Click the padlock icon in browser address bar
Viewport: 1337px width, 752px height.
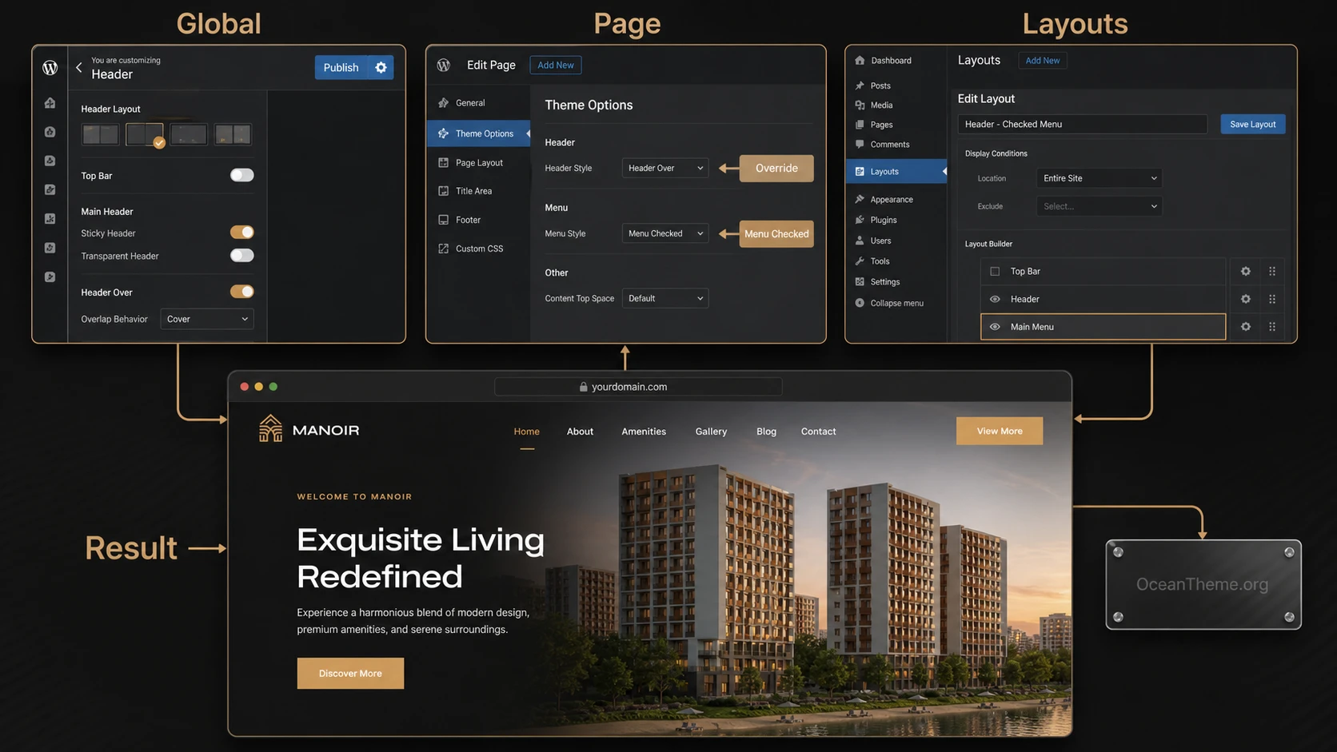point(584,387)
